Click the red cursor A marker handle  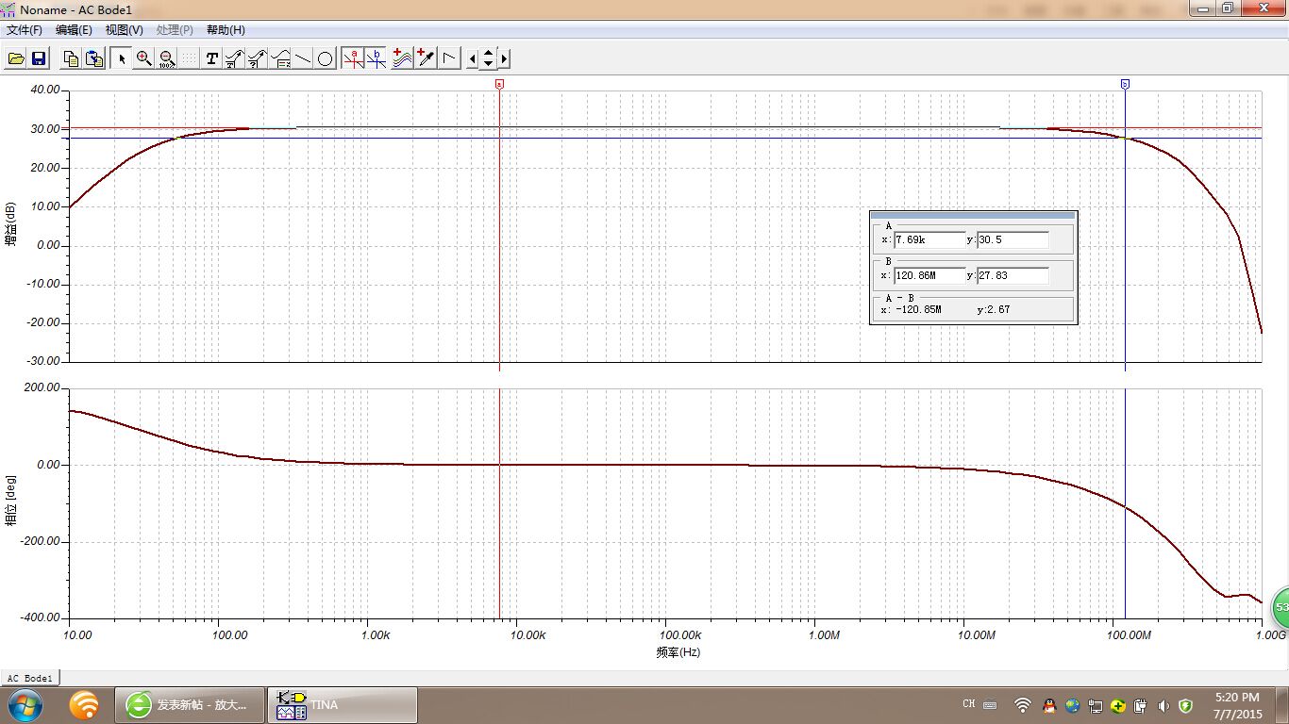click(x=499, y=84)
